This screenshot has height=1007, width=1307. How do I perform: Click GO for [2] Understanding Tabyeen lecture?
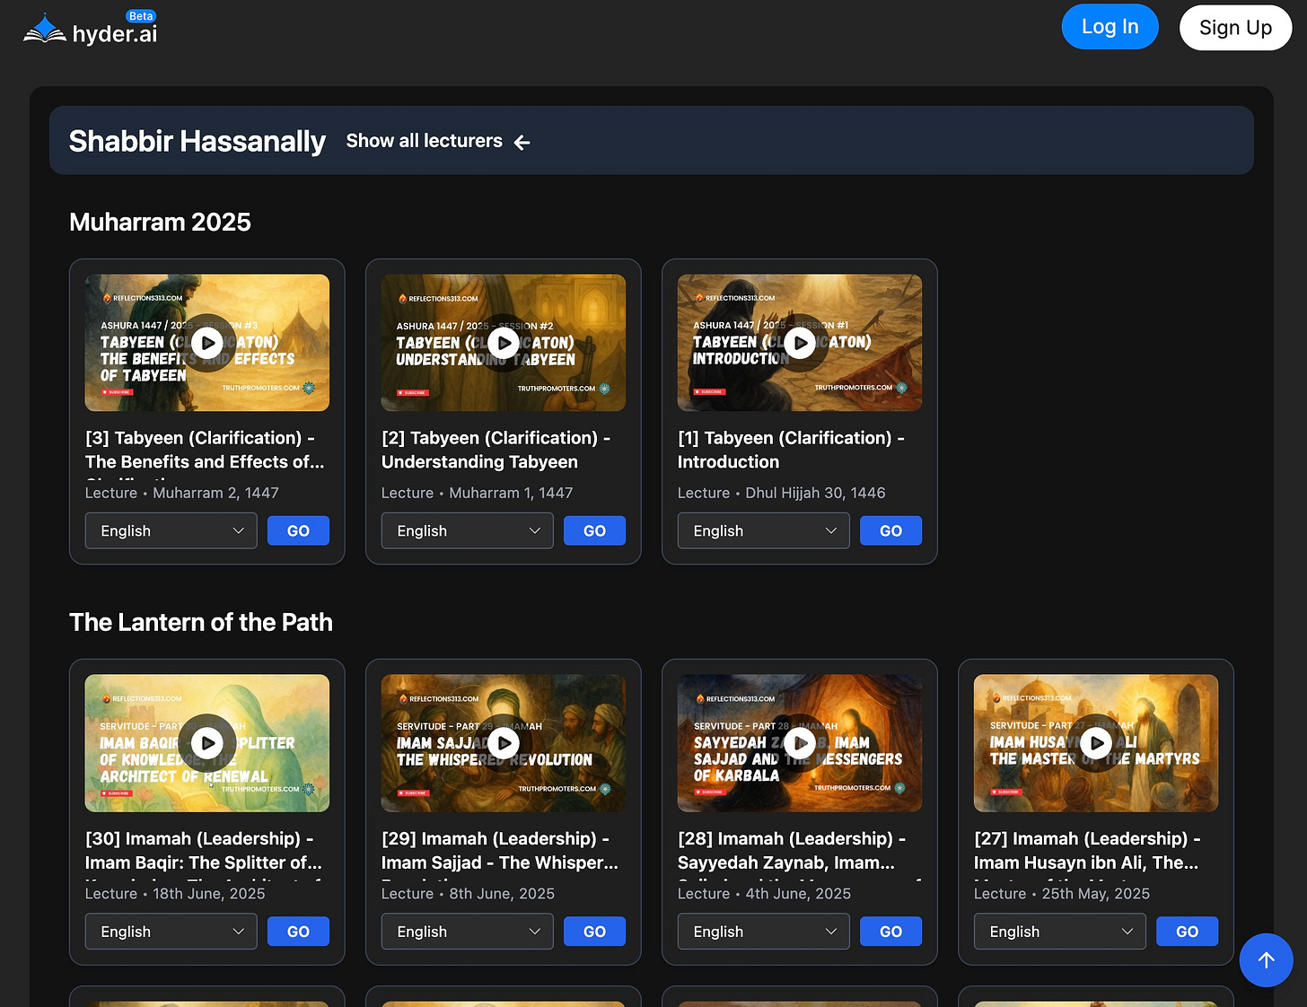point(594,530)
